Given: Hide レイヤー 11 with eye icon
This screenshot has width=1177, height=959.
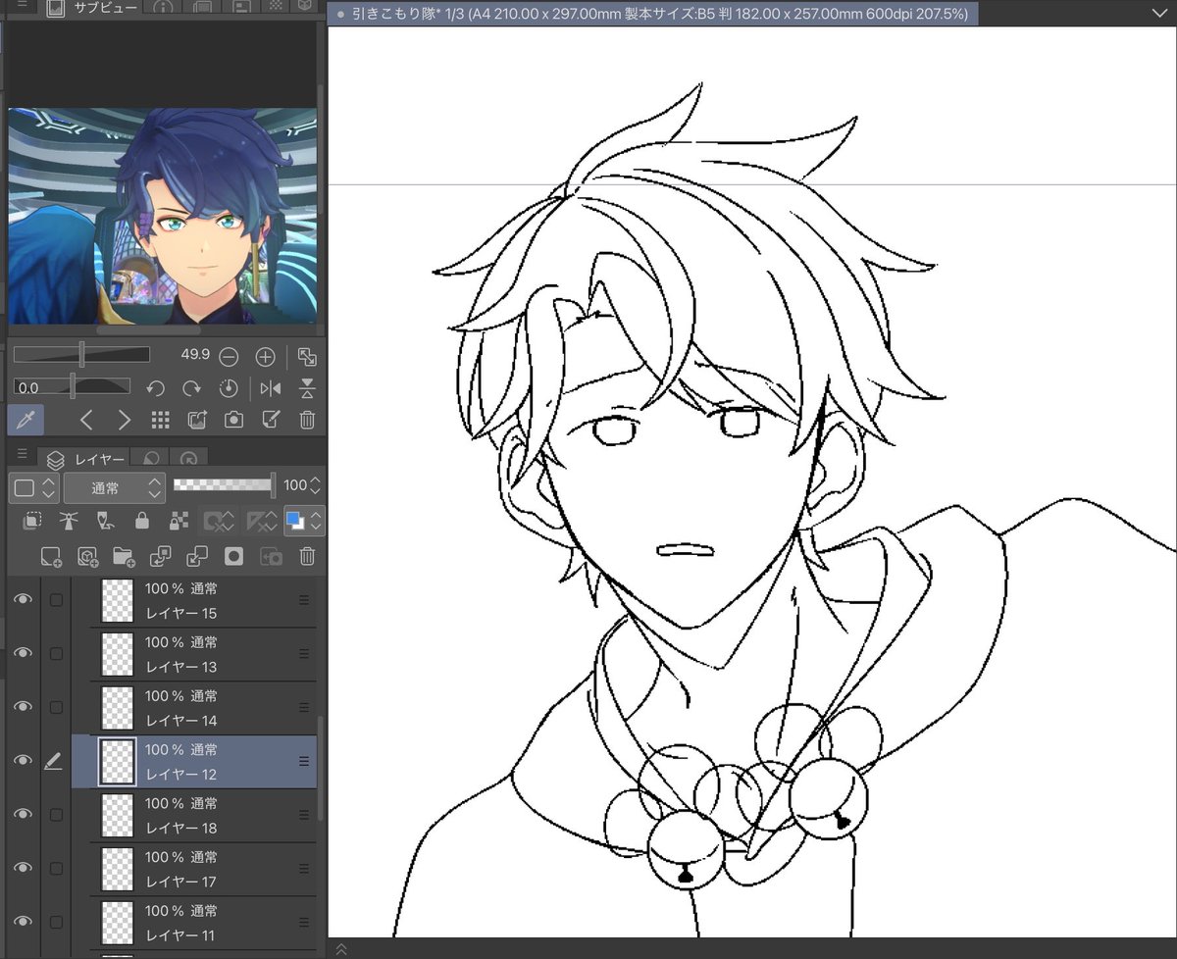Looking at the screenshot, I should (x=23, y=921).
